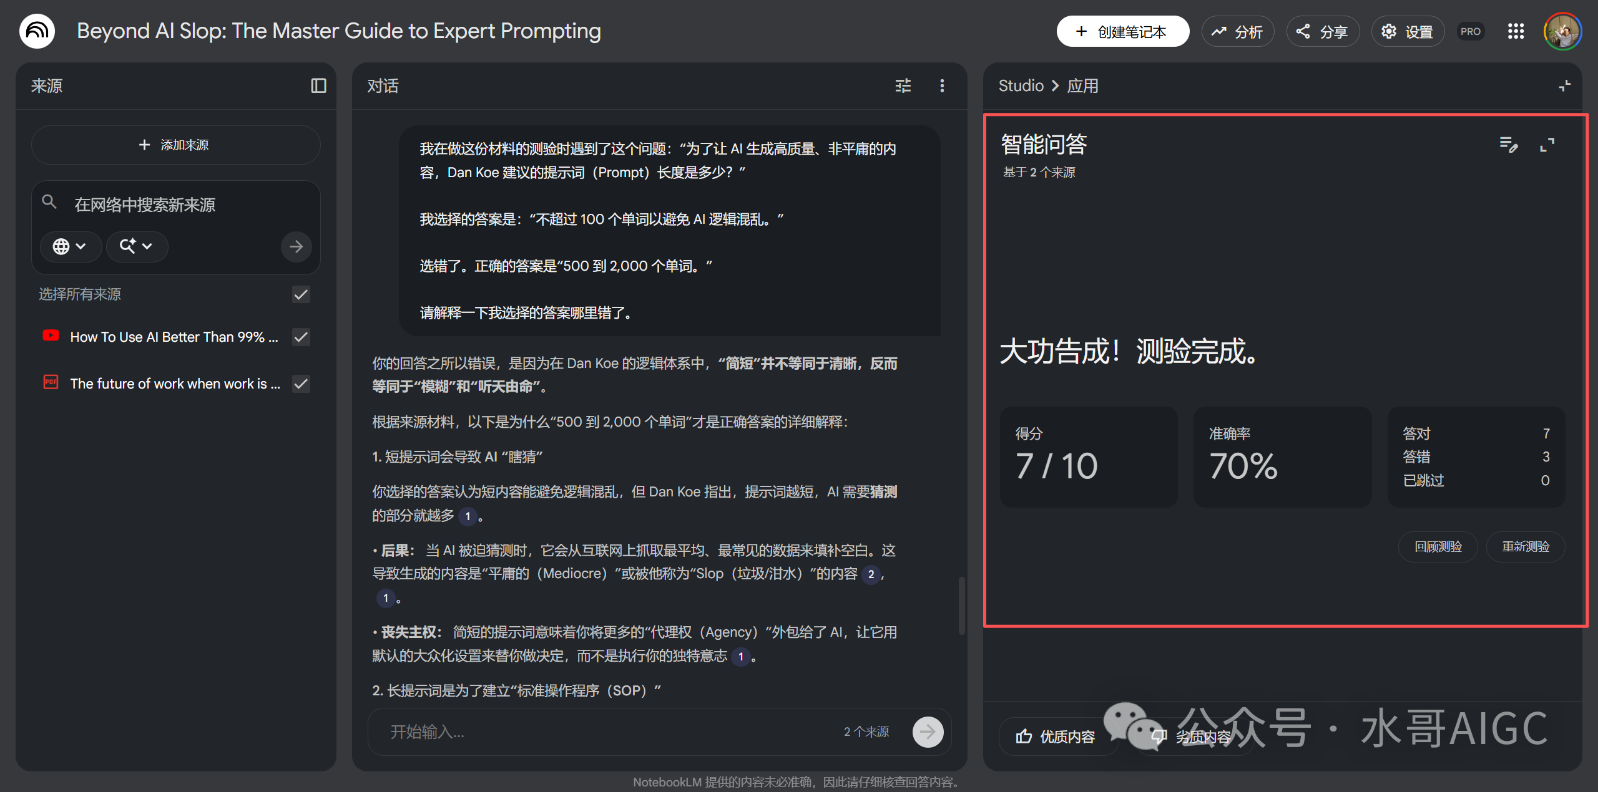Open the 设置 settings menu
This screenshot has height=792, width=1598.
tap(1407, 31)
